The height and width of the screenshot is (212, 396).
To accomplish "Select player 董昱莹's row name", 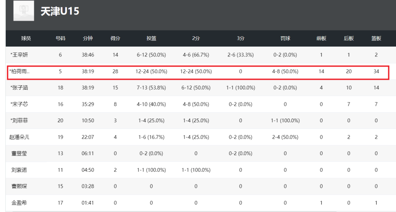I will (x=19, y=154).
